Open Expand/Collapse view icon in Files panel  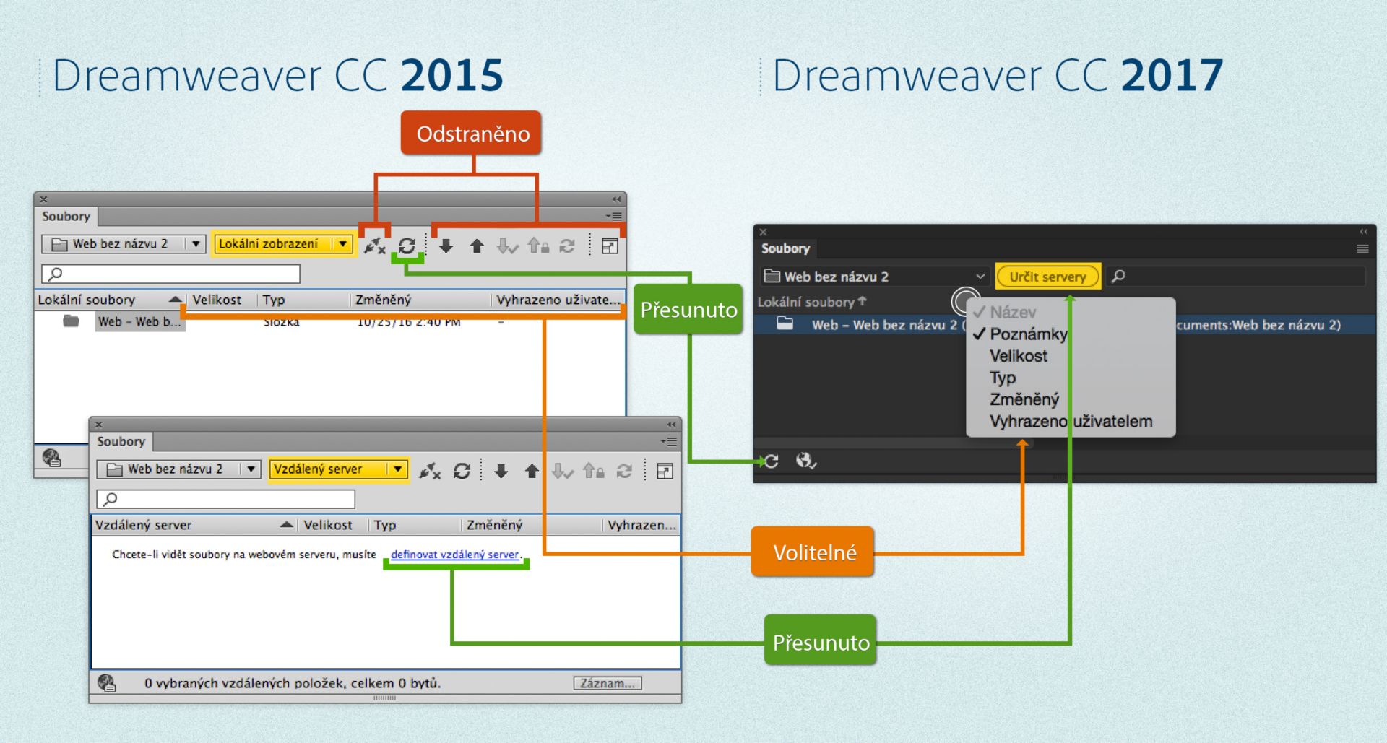click(610, 246)
